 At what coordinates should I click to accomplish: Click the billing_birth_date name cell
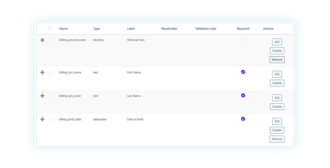[x=70, y=119]
